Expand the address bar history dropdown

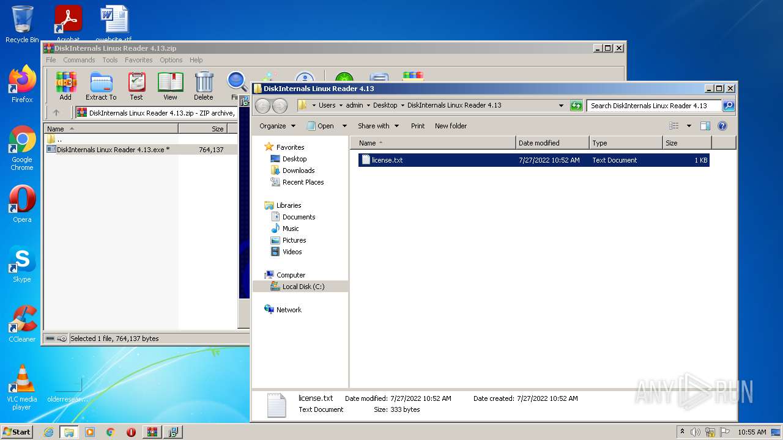561,106
